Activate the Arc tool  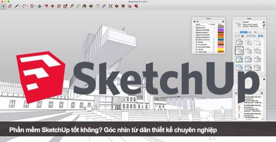[x=24, y=6]
